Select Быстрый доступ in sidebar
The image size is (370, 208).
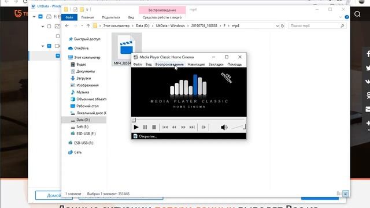[87, 39]
